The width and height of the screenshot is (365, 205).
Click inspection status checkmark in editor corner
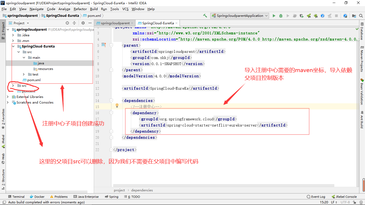357,29
